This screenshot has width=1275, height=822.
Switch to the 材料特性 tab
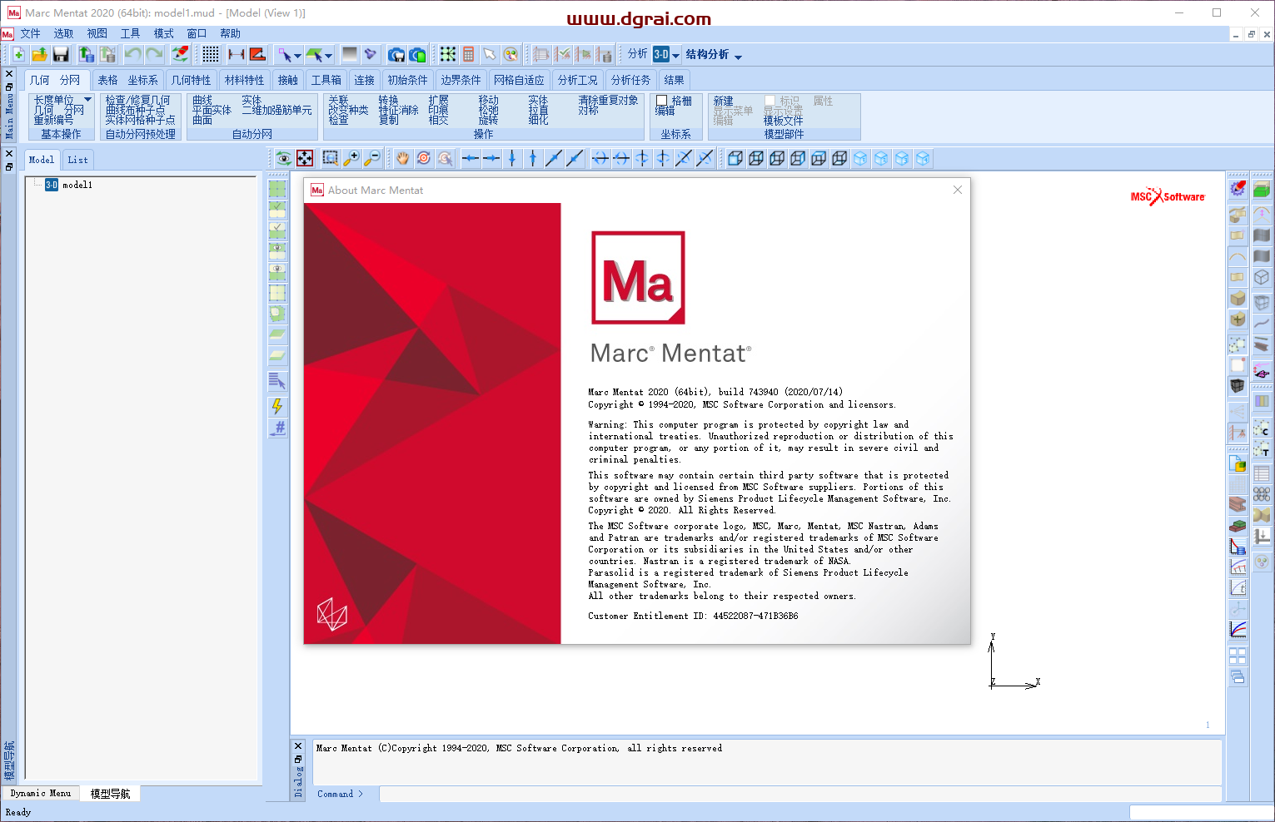[x=244, y=80]
